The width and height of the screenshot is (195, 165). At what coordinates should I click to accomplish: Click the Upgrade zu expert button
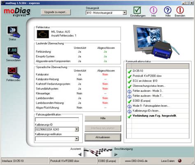(56, 12)
